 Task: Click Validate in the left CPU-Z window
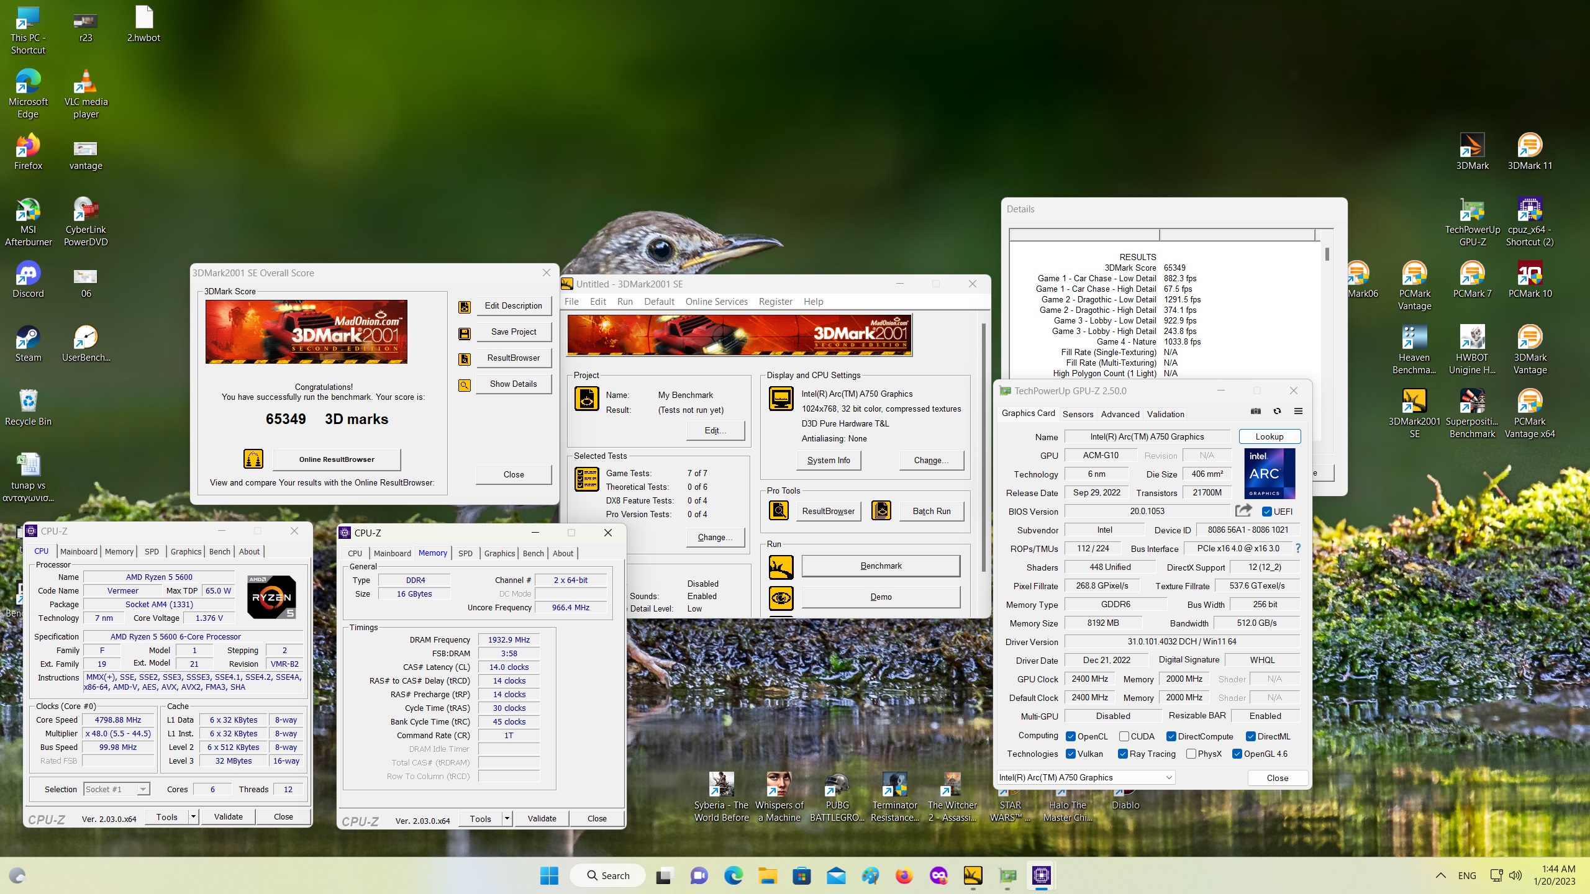[x=228, y=817]
